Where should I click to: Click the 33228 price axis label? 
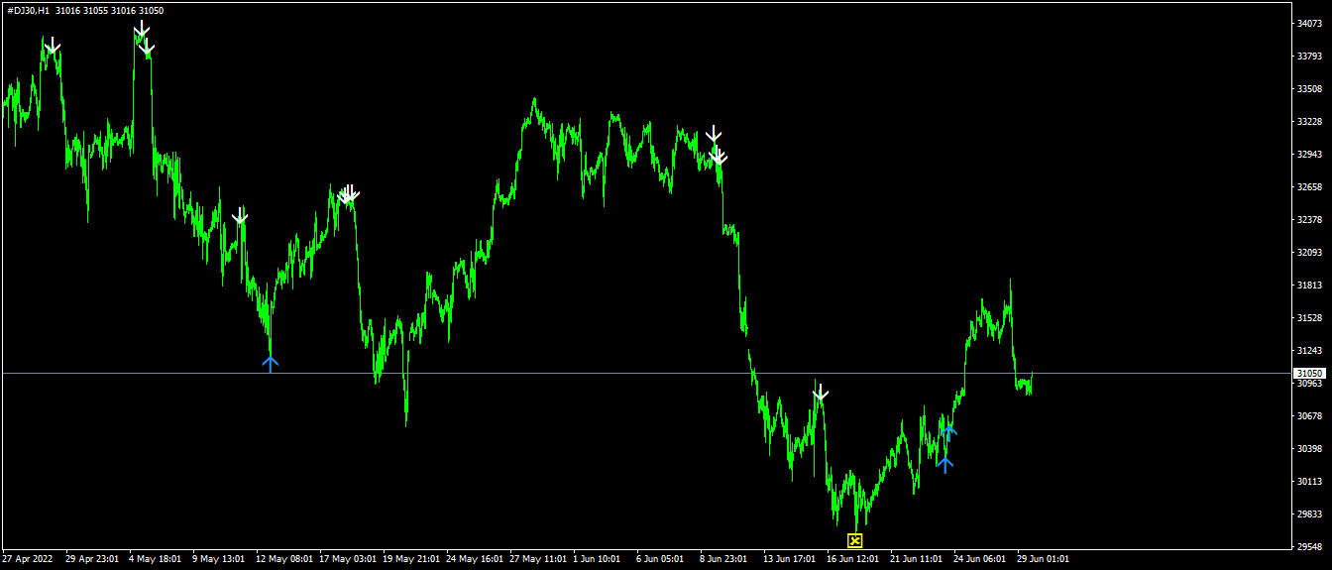[1309, 121]
